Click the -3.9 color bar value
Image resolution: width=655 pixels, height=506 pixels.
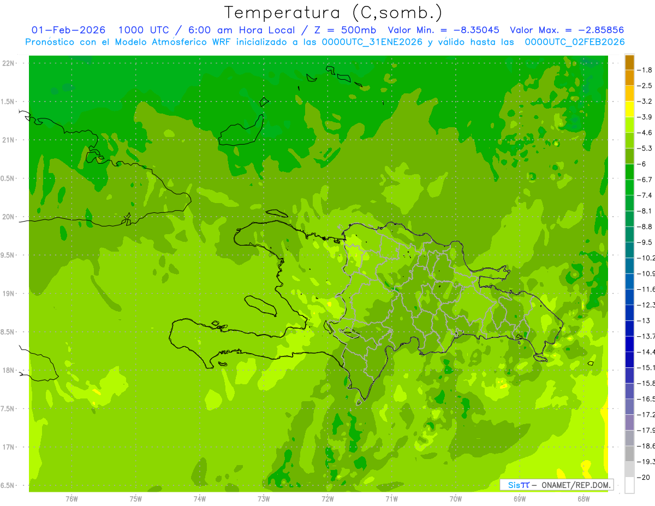point(645,117)
